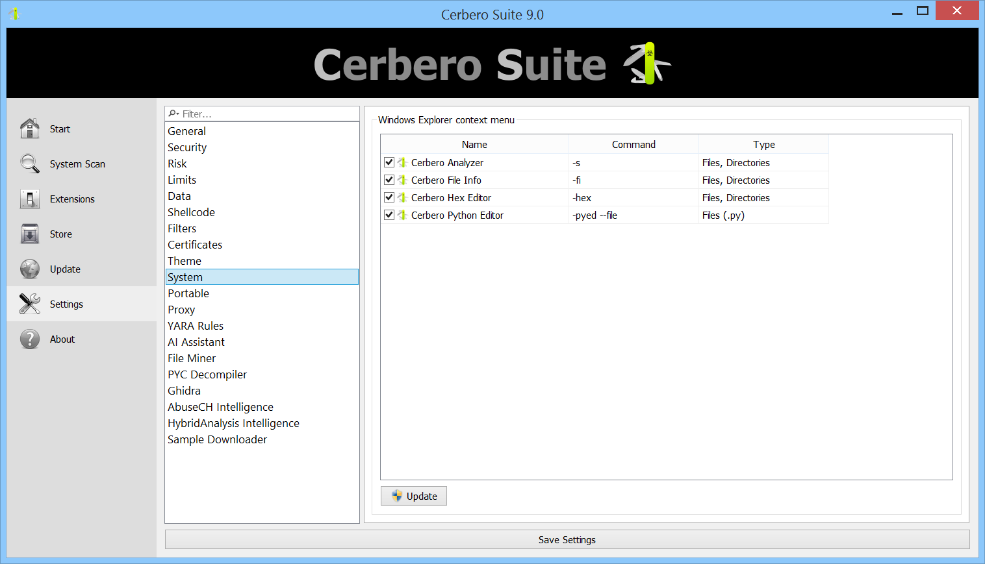Focus the Filter settings search field
The height and width of the screenshot is (564, 985).
click(262, 114)
